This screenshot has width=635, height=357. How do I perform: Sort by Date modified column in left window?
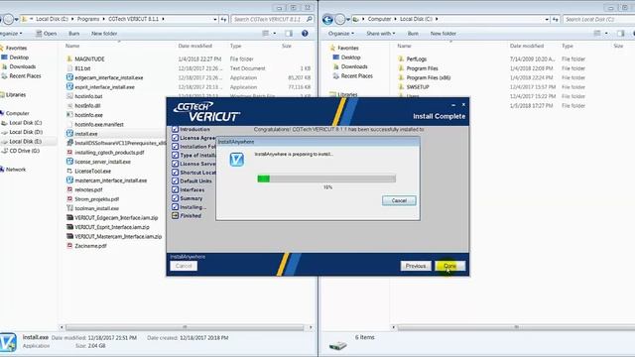tap(195, 46)
